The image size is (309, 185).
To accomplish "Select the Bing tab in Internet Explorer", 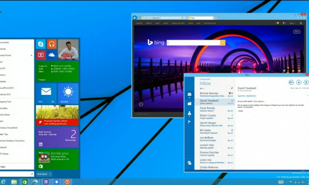I will click(x=201, y=18).
